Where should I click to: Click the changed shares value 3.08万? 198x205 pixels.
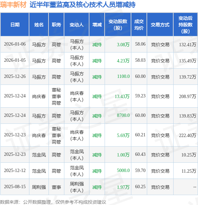tap(123, 45)
